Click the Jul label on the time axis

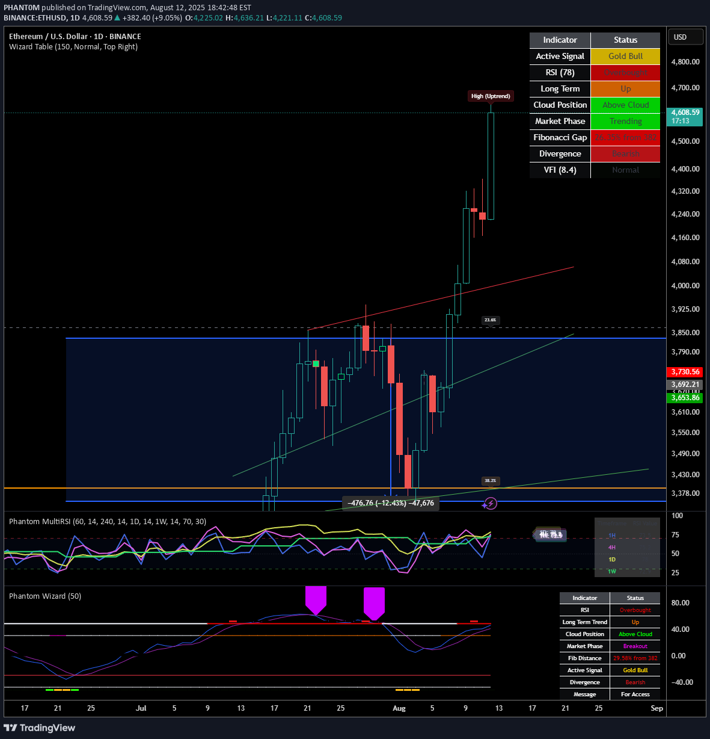pyautogui.click(x=141, y=708)
